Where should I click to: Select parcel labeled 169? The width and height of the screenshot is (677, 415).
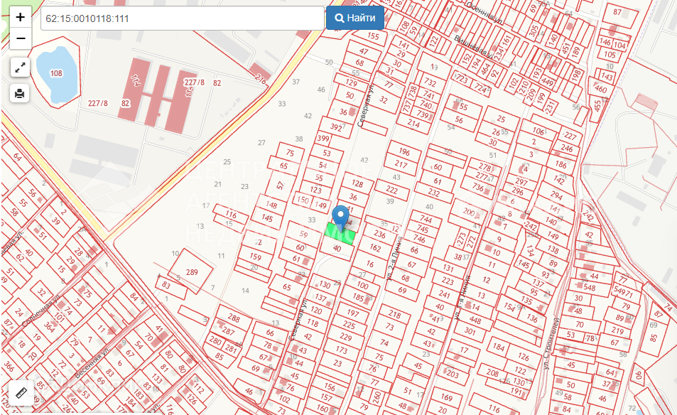446,397
